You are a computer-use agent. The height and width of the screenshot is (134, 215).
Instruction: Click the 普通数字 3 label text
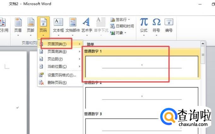tap(93, 114)
